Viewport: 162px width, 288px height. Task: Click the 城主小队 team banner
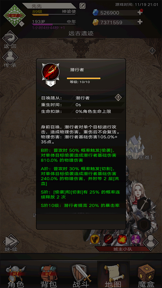123,249
